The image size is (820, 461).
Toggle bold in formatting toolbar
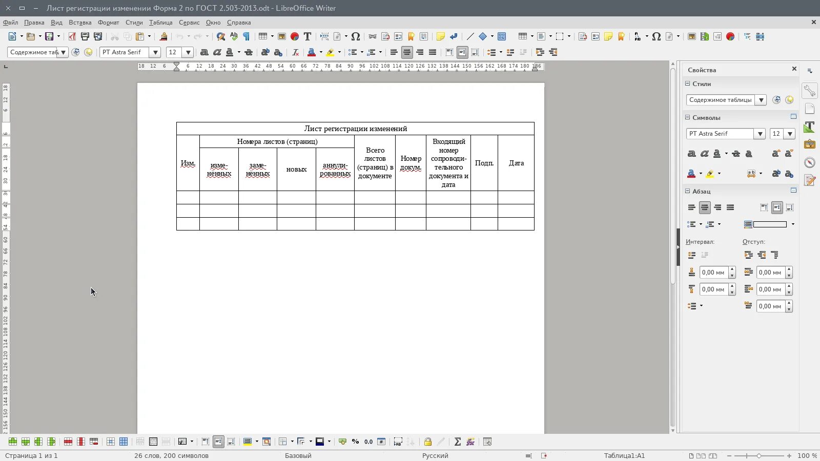coord(204,52)
